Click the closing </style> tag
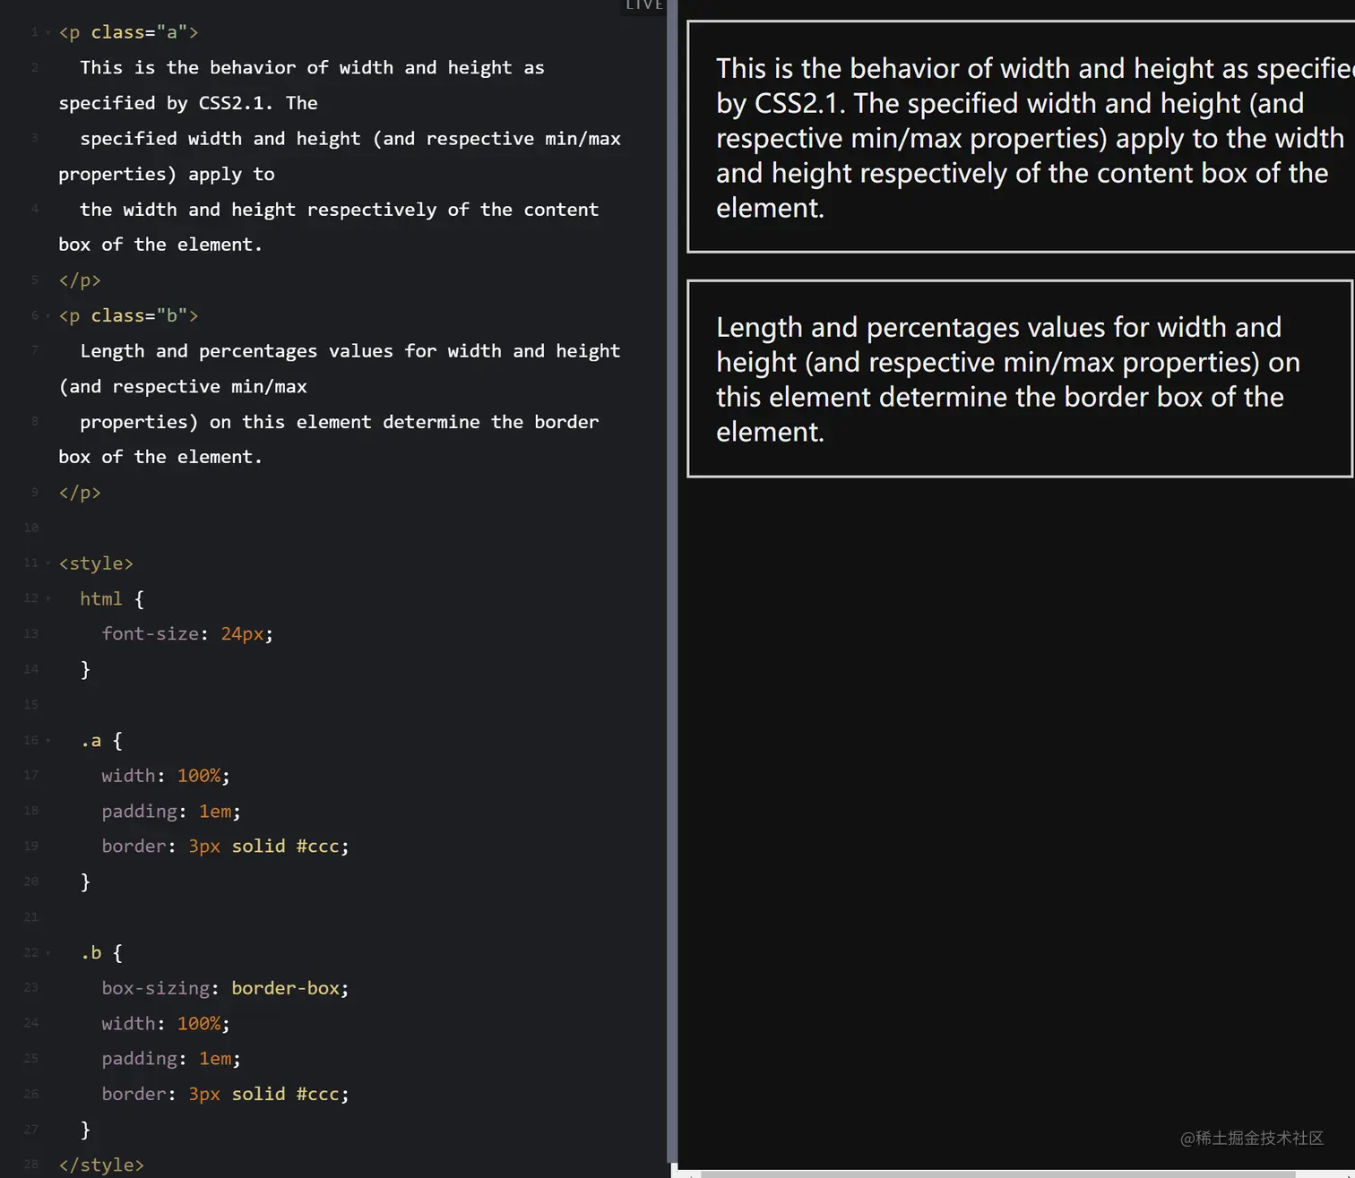This screenshot has width=1355, height=1178. click(x=101, y=1165)
